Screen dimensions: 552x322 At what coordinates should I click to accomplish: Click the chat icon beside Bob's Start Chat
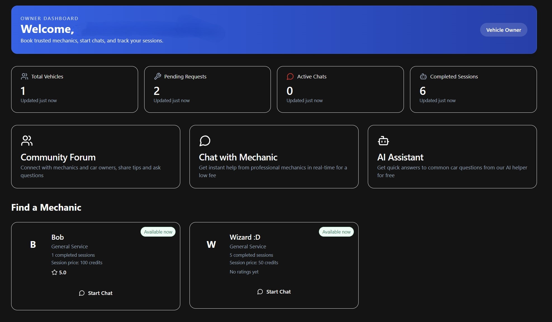(x=81, y=293)
